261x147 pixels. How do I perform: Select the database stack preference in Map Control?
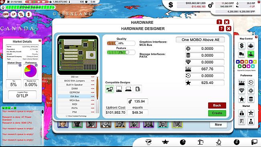point(251,99)
